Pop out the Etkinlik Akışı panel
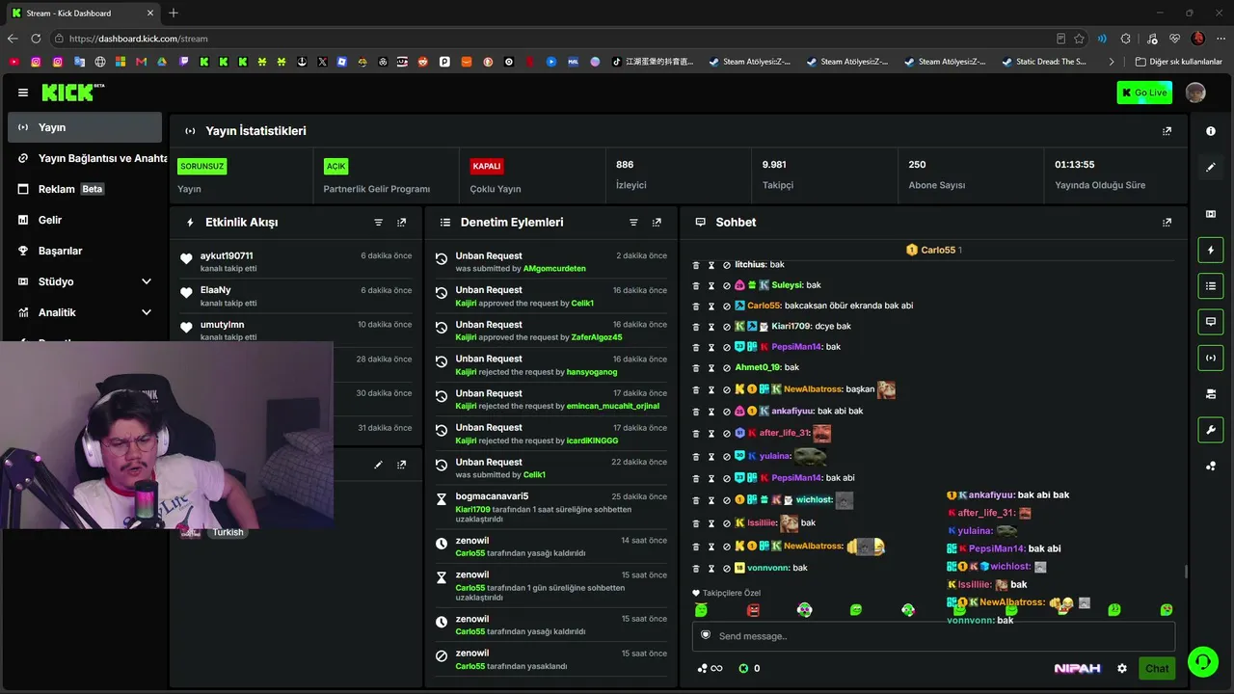 point(402,223)
